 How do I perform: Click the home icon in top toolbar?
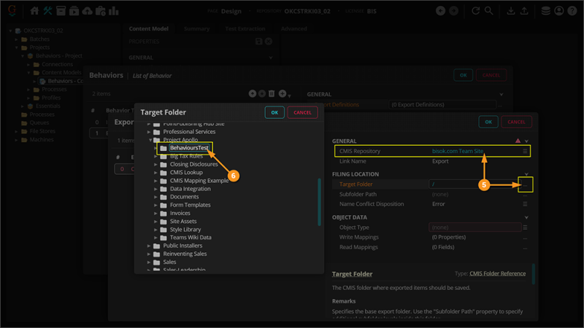[x=34, y=11]
